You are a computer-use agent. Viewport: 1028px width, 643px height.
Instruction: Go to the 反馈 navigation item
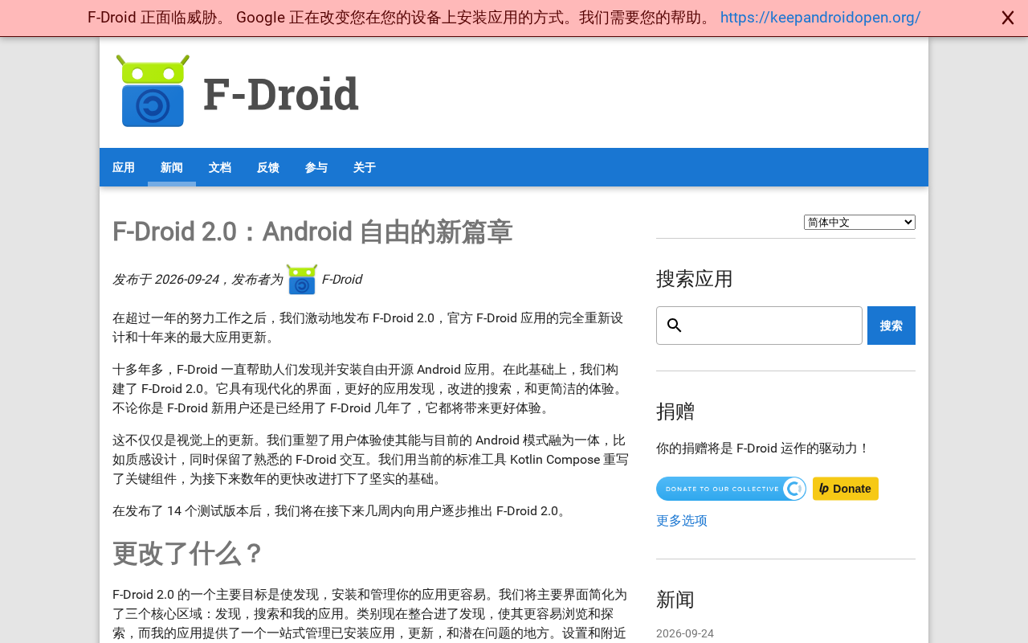point(268,167)
